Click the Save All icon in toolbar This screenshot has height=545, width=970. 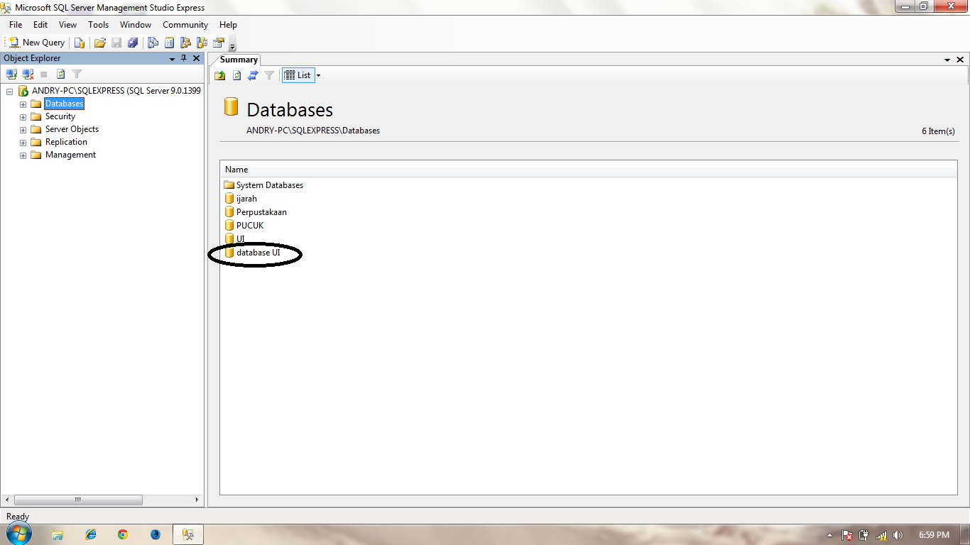133,43
